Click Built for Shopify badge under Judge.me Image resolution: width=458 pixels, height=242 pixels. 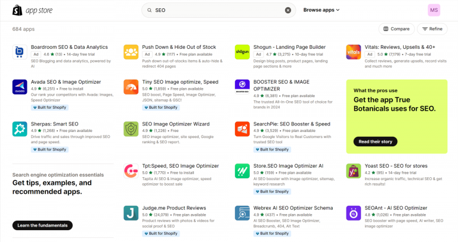tap(161, 234)
